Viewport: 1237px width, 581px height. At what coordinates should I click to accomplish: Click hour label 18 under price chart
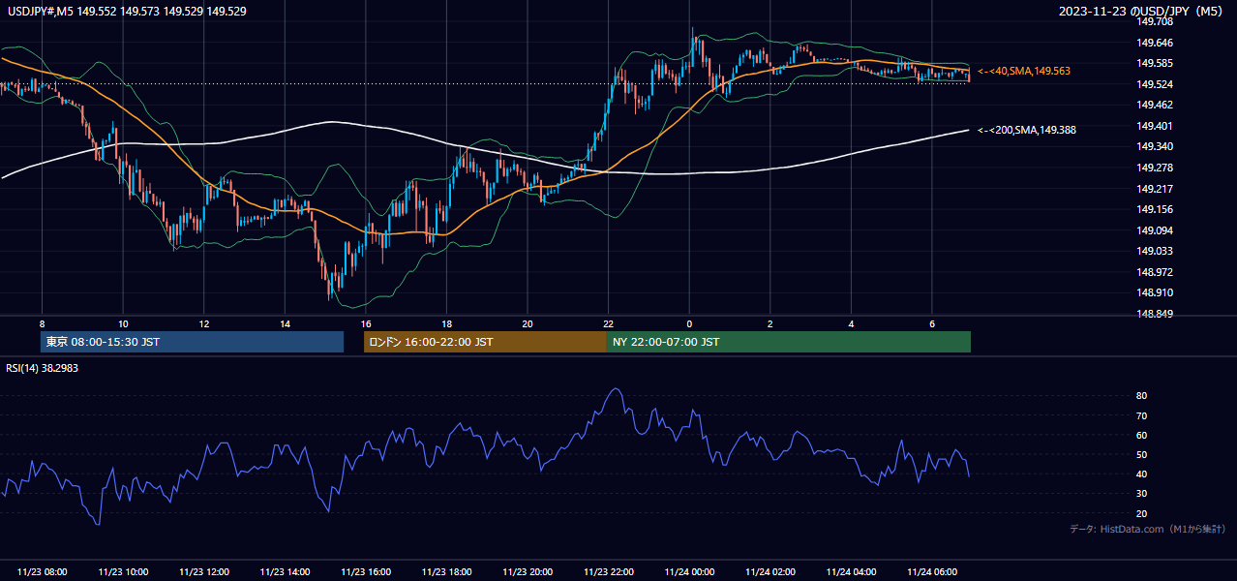click(x=446, y=323)
